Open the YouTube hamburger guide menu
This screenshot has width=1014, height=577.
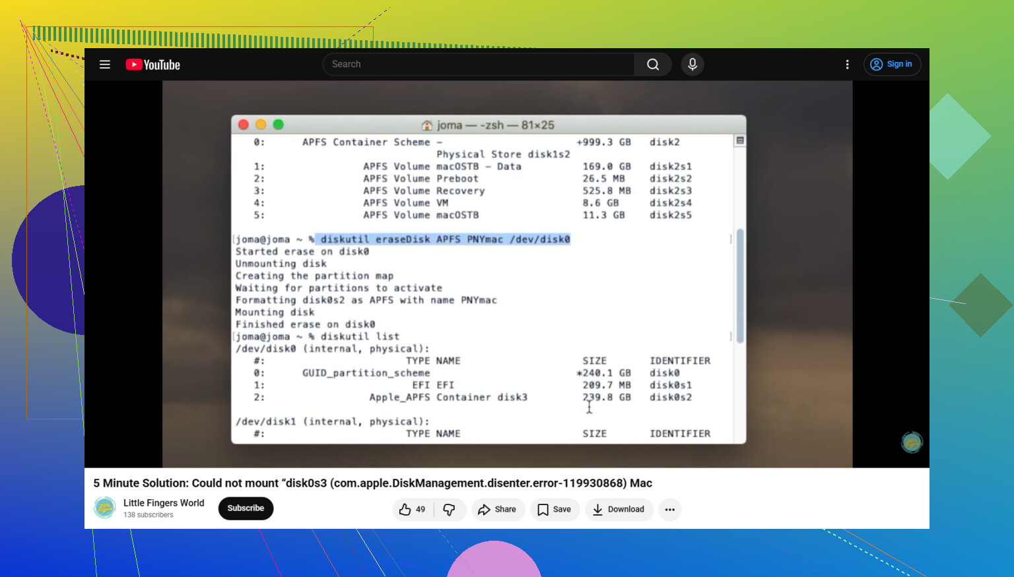pos(105,65)
